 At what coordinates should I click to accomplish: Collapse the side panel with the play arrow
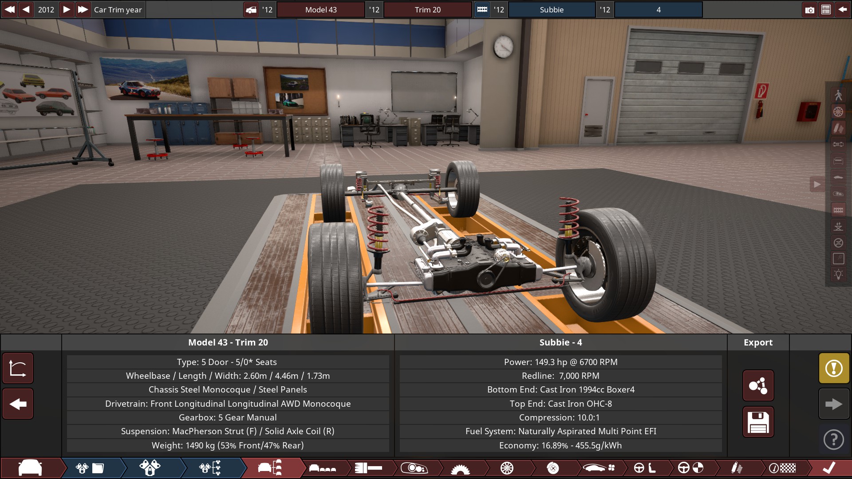pos(817,184)
